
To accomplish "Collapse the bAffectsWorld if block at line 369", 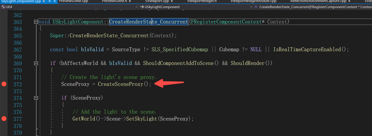I will (x=36, y=63).
